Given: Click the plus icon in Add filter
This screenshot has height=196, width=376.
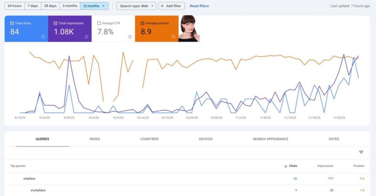Looking at the screenshot, I should 163,6.
